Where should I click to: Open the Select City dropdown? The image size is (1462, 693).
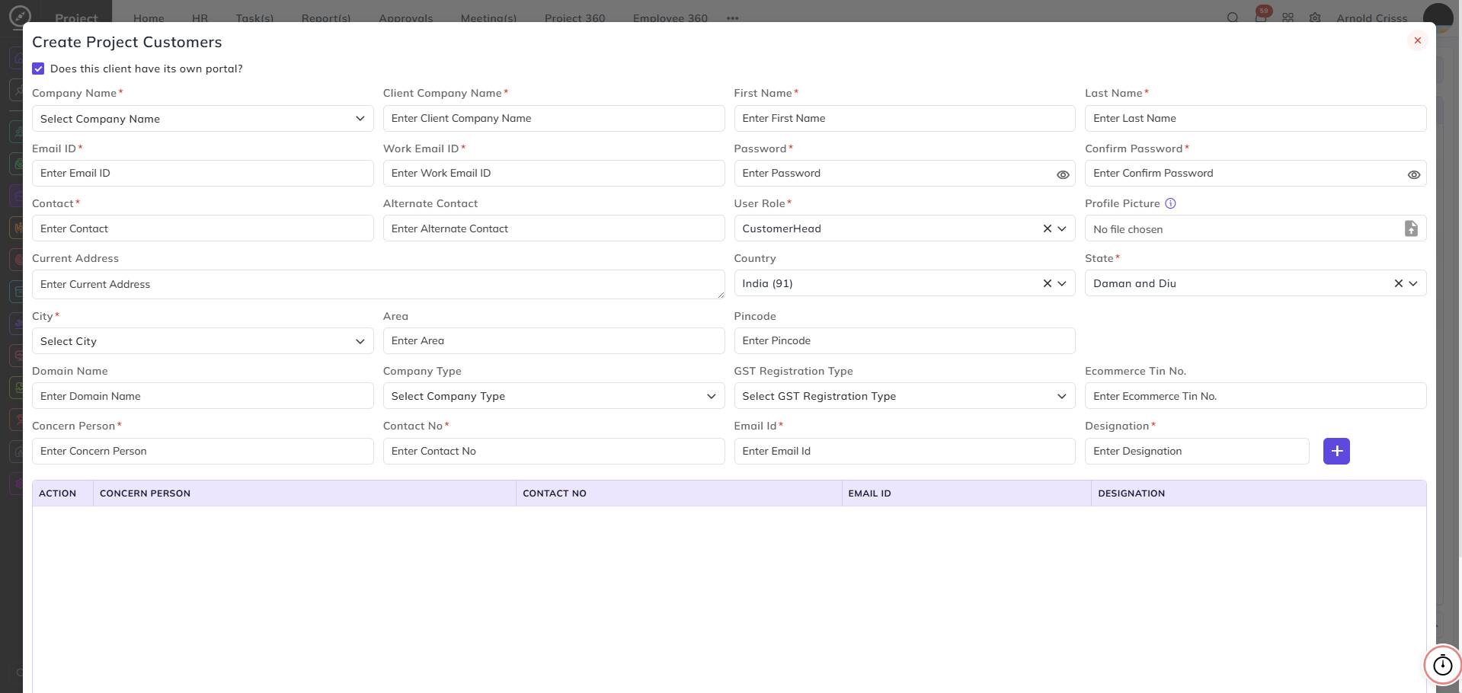(x=203, y=341)
